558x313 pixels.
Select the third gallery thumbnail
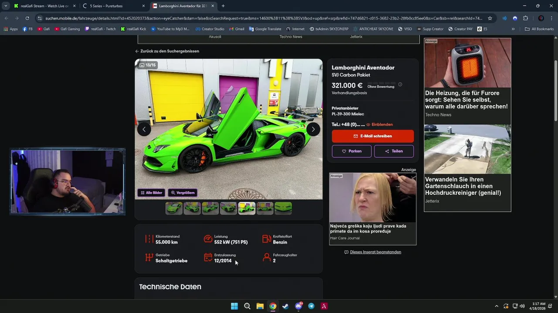[x=210, y=208]
